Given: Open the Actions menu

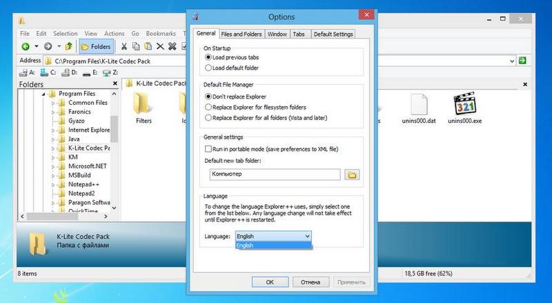Looking at the screenshot, I should pyautogui.click(x=115, y=33).
